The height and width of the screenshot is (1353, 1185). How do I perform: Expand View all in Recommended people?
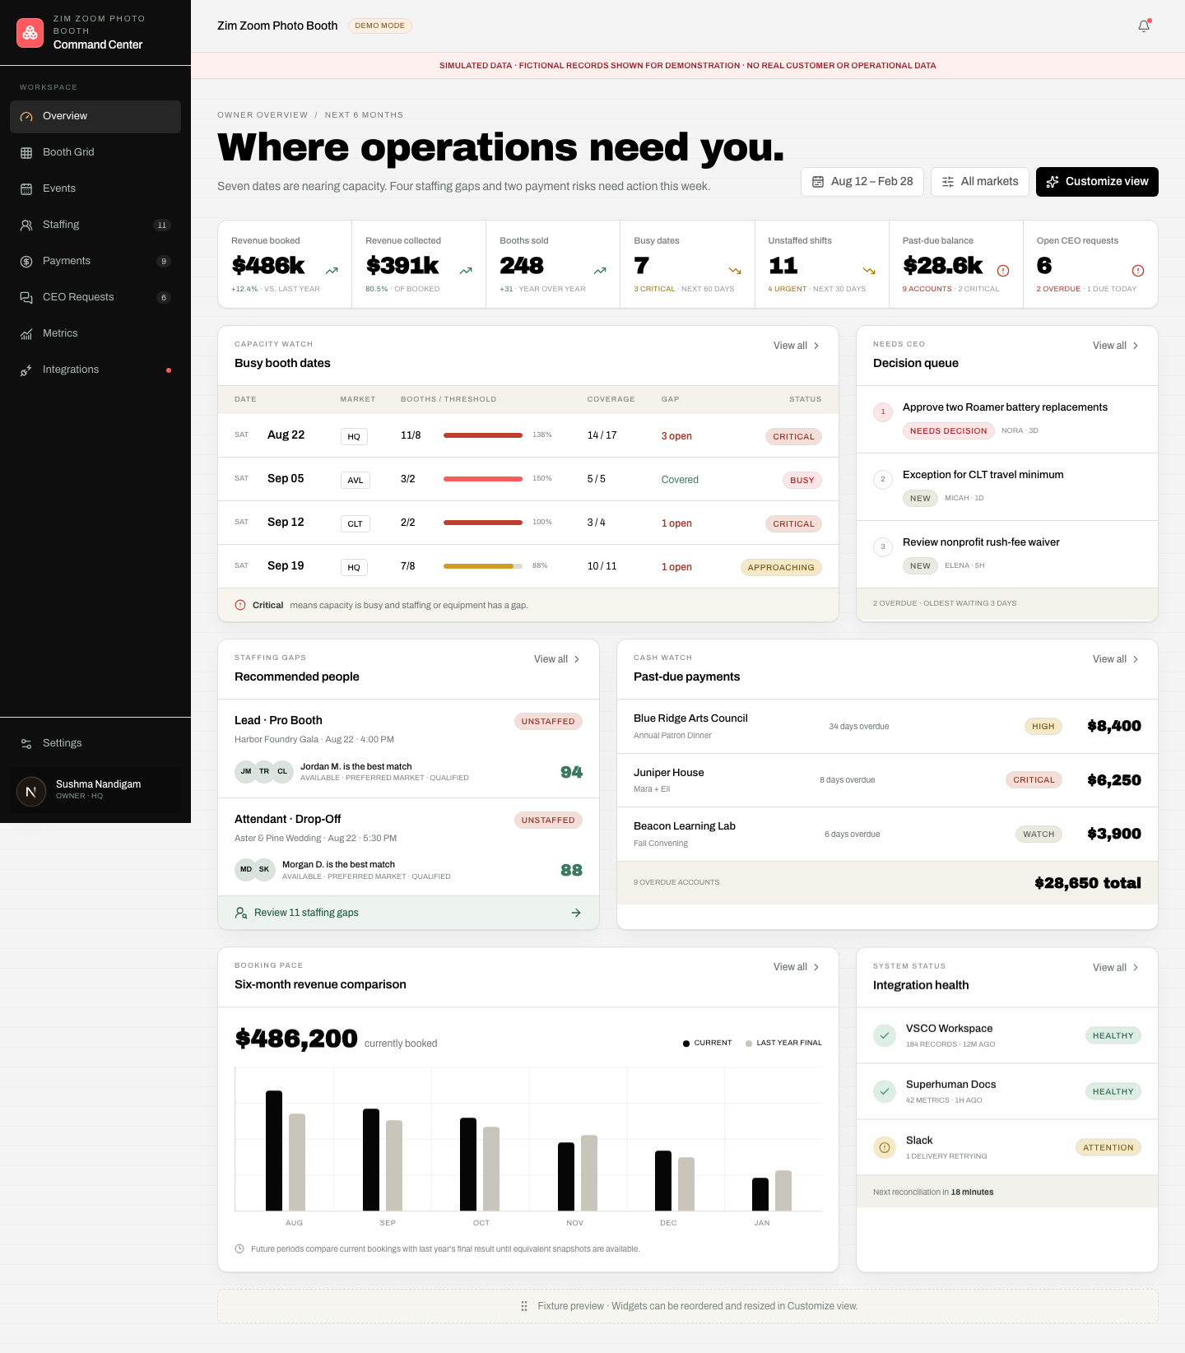click(x=557, y=659)
